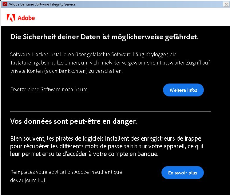Image resolution: width=230 pixels, height=195 pixels.
Task: Select the heading 'Die Sicherheit deiner Daten ist möglicherweise gefährdet.'
Action: [x=105, y=37]
